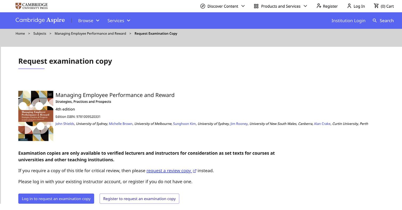
Task: Click the 4th edition text
Action: tap(65, 109)
